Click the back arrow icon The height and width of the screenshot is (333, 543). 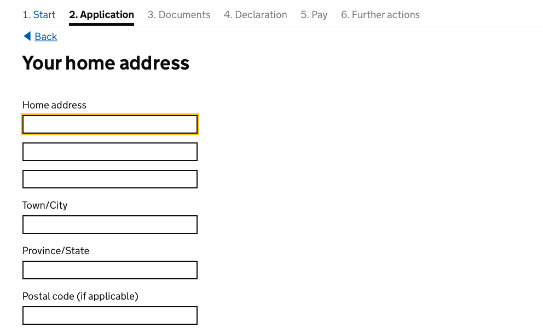(x=27, y=36)
